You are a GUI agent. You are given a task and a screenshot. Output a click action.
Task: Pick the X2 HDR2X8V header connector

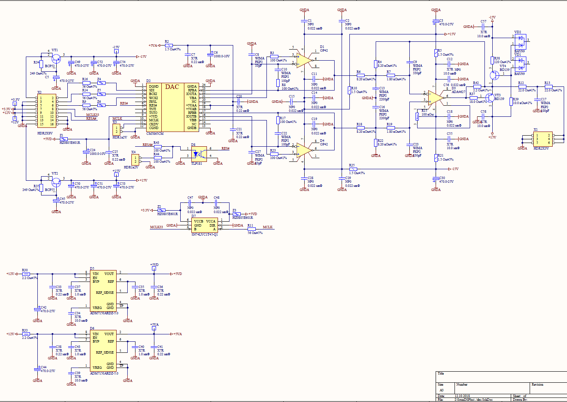[46, 111]
